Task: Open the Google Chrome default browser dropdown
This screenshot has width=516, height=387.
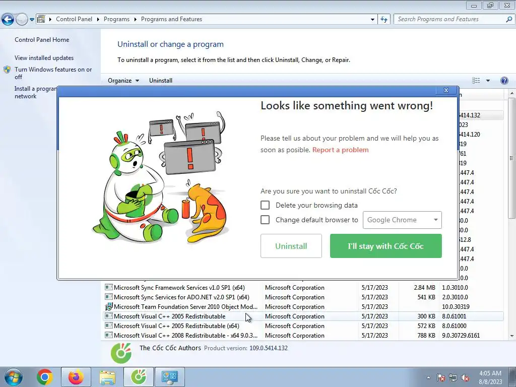Action: coord(402,220)
